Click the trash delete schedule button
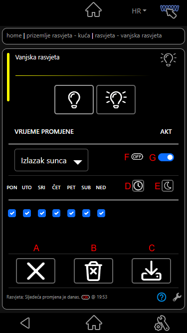Screen dimensions: 187x333 click(94, 271)
